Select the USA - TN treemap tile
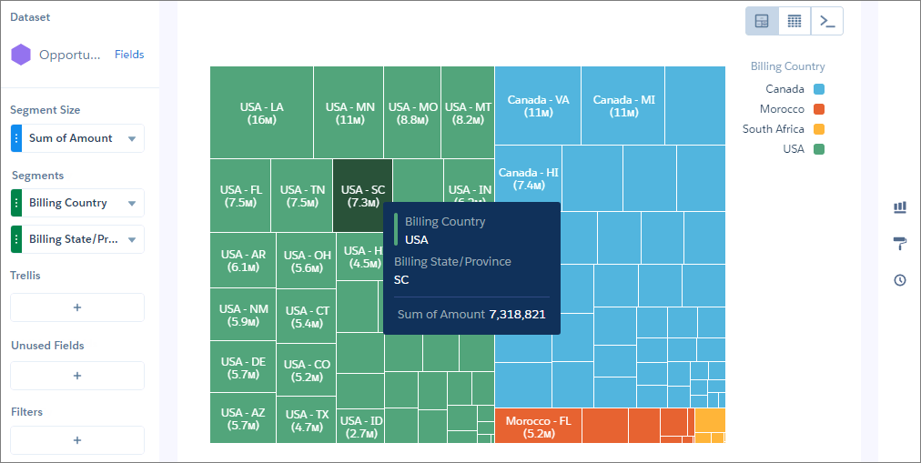Viewport: 921px width, 463px height. (x=302, y=196)
